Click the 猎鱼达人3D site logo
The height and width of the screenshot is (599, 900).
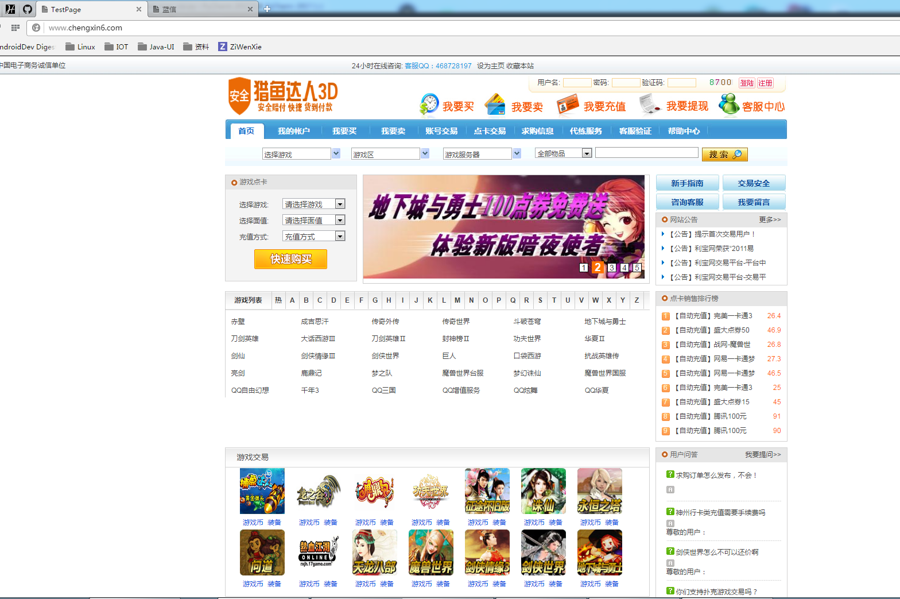click(283, 96)
